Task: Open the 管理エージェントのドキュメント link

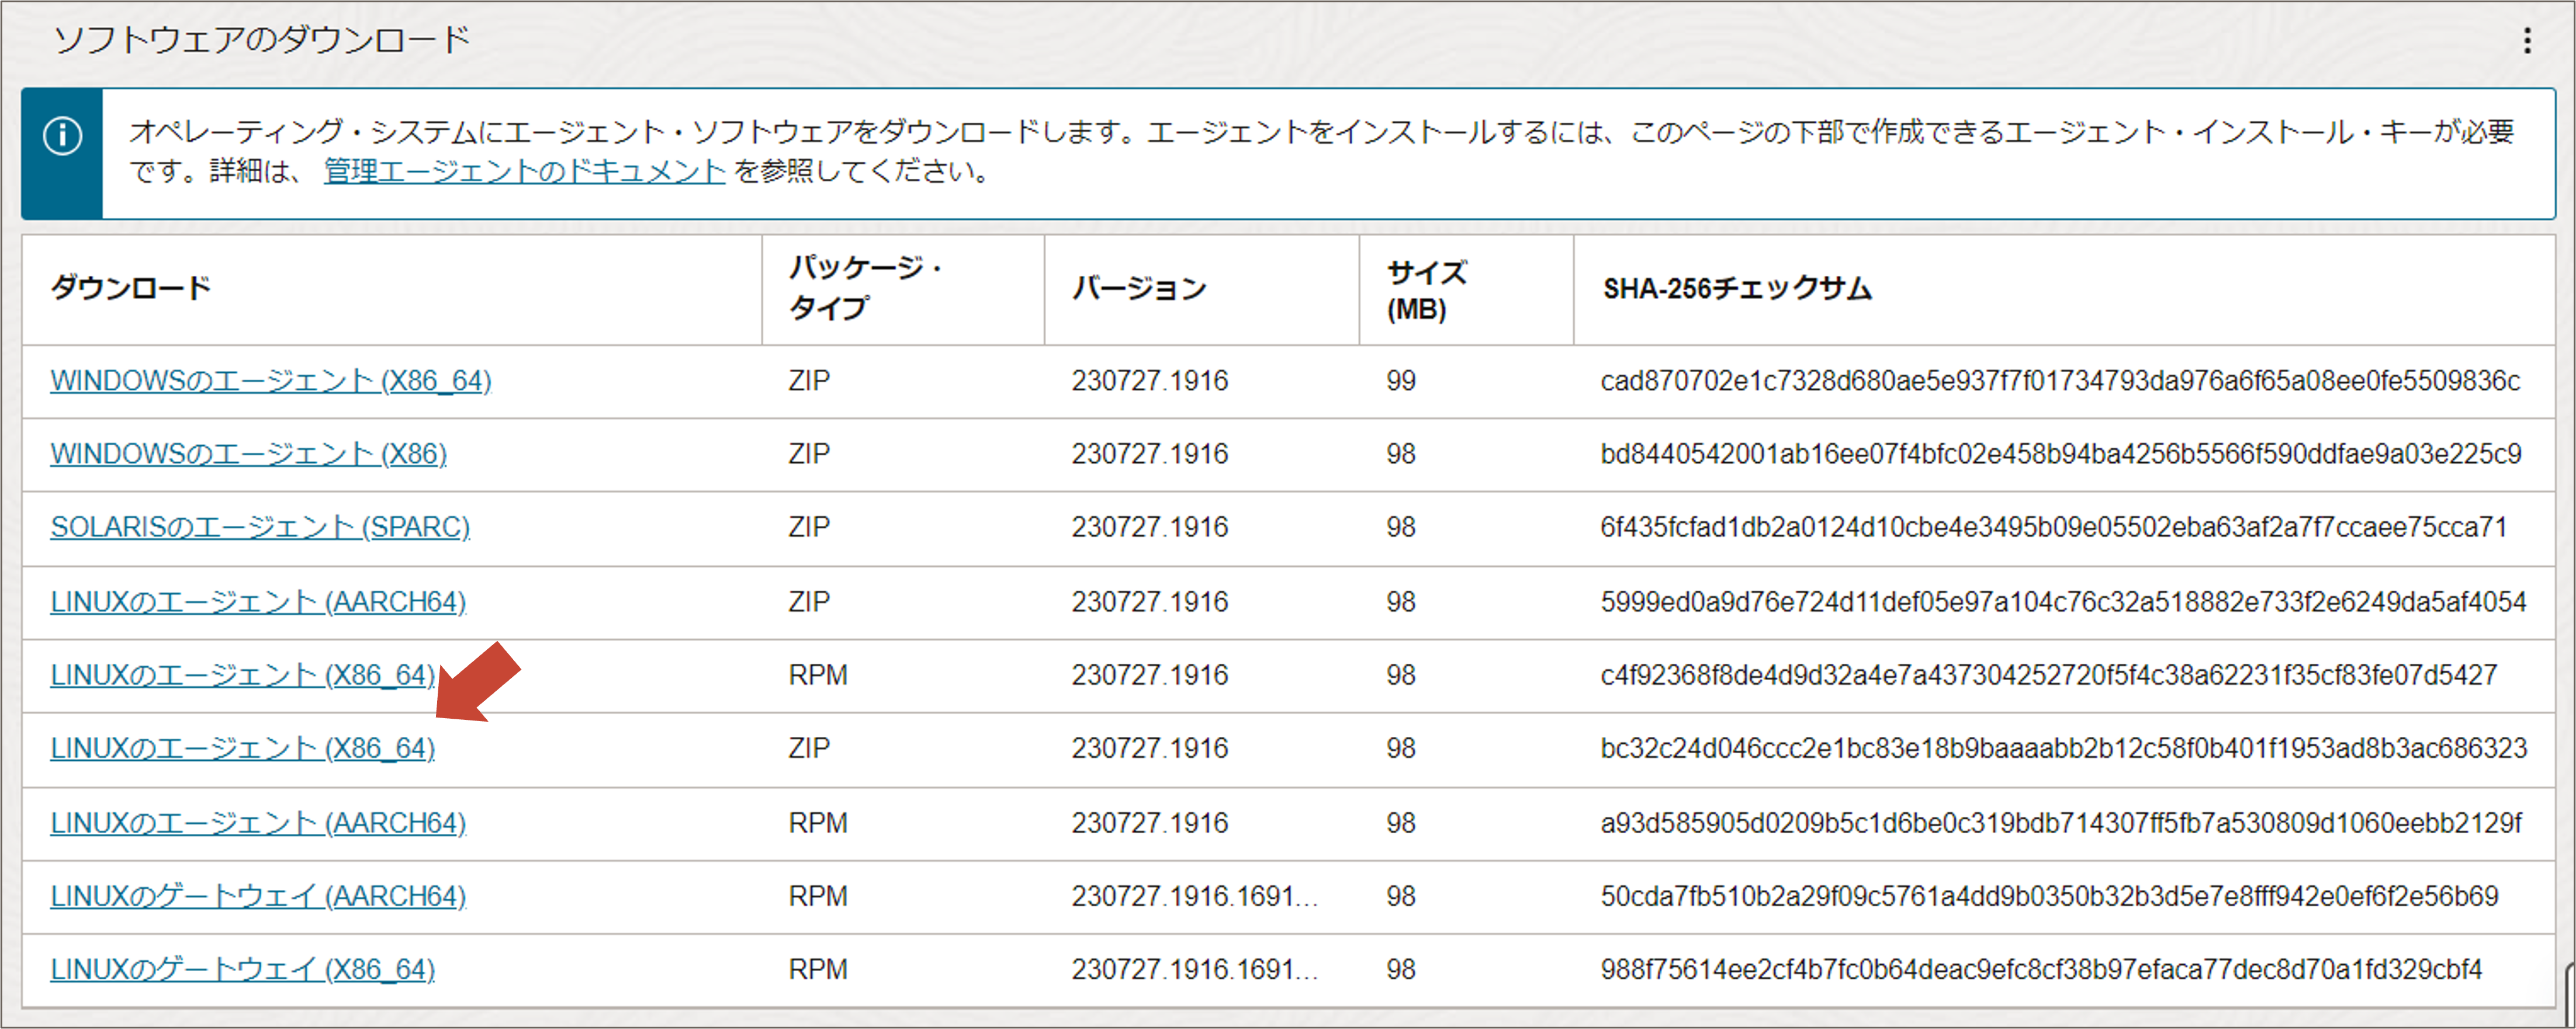Action: (524, 172)
